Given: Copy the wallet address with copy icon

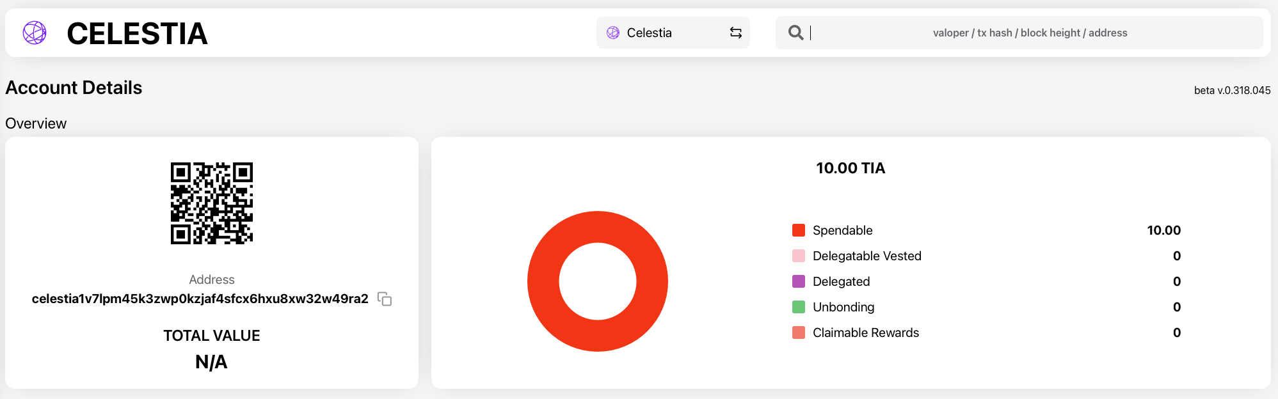Looking at the screenshot, I should click(x=385, y=299).
